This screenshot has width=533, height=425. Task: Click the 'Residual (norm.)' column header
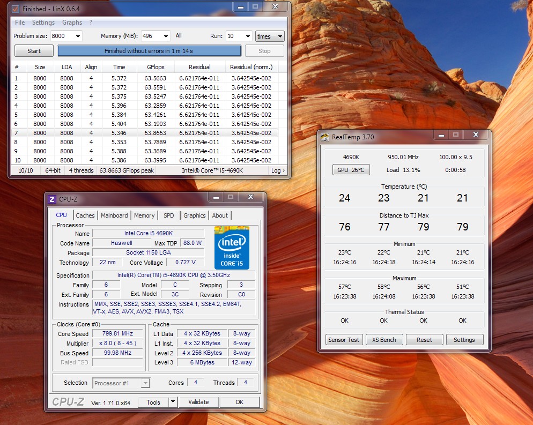point(251,68)
